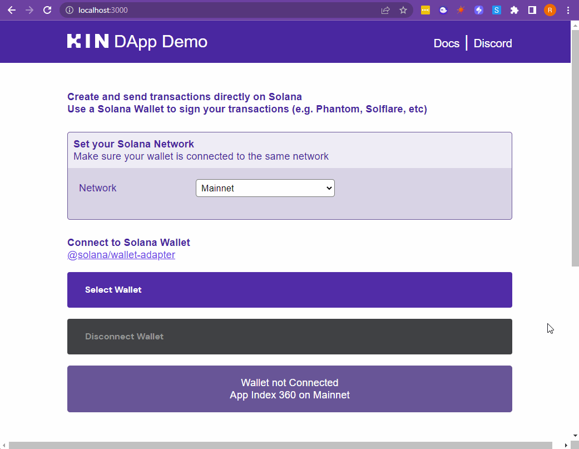This screenshot has height=449, width=579.
Task: Open the blue S extension icon
Action: coord(497,10)
